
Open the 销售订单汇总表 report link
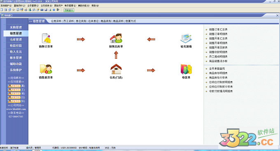coord(218,30)
